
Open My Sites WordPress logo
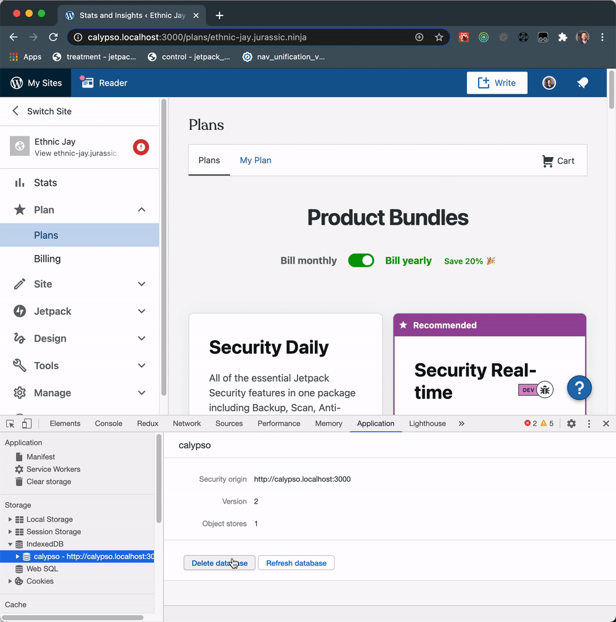[16, 83]
